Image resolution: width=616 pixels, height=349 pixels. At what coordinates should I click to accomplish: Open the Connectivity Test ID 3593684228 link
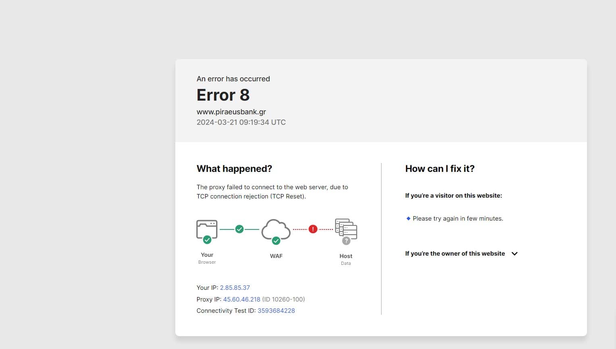click(x=276, y=310)
